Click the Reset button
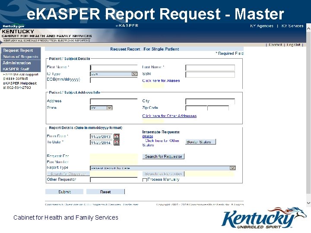Viewport: 311px width, 233px height. (x=105, y=192)
